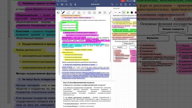Go back to the GoodNotes library

point(58,4)
